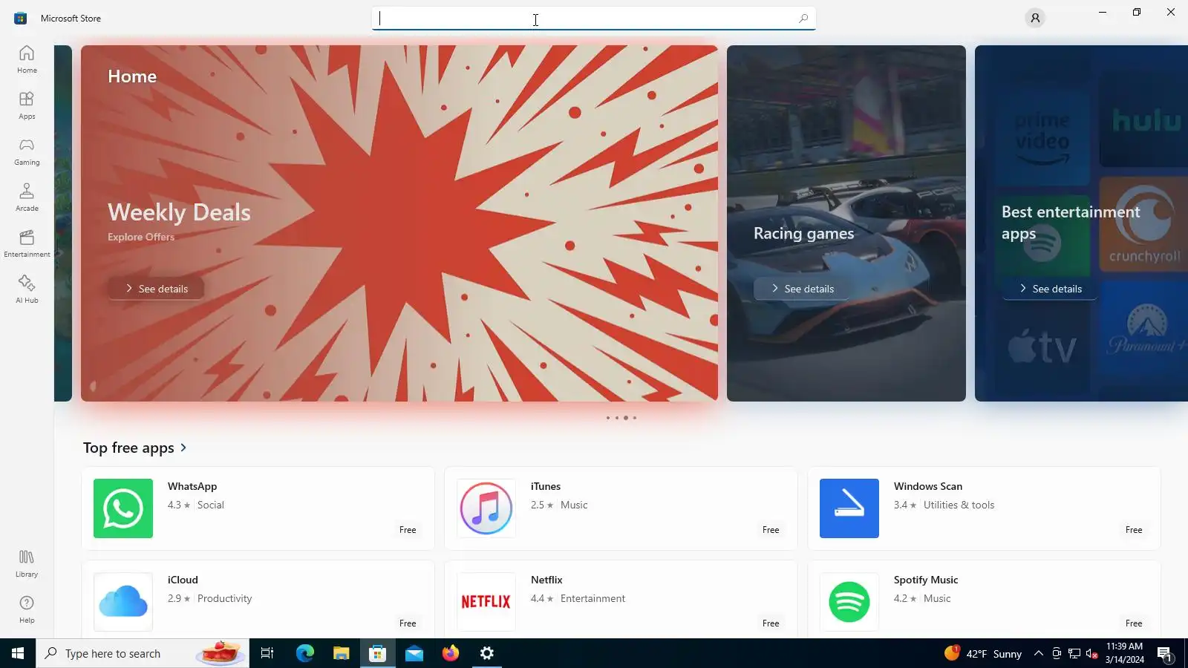See details for Racing games
The width and height of the screenshot is (1188, 668).
click(802, 289)
